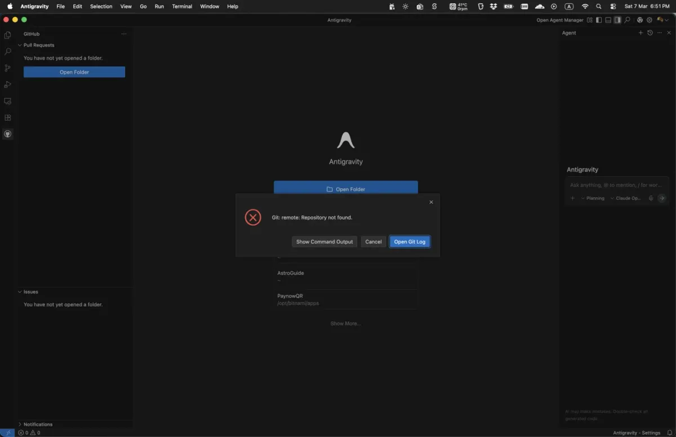Open the Window menu

(210, 6)
